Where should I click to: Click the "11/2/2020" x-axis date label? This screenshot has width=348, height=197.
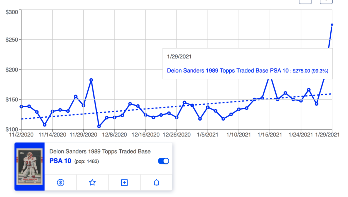(x=21, y=135)
